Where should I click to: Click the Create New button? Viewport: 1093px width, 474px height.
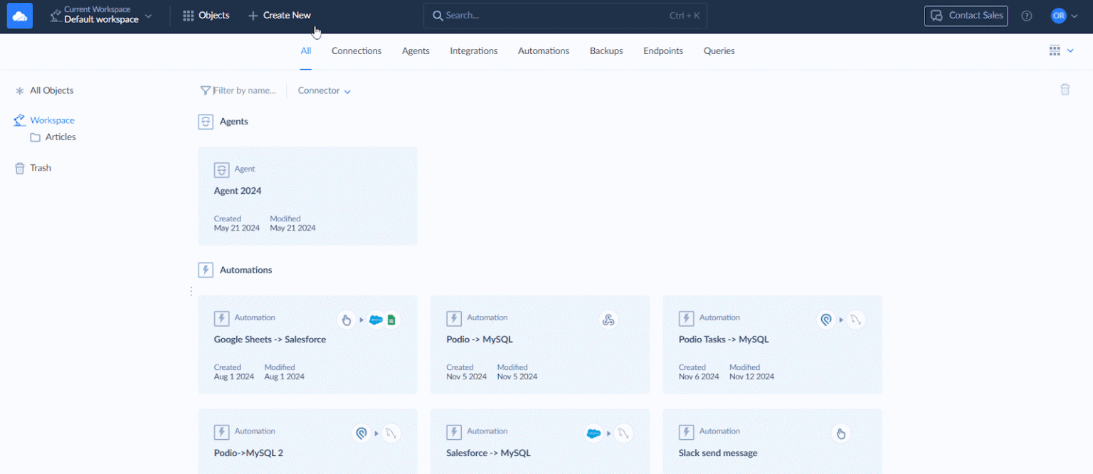pos(280,16)
